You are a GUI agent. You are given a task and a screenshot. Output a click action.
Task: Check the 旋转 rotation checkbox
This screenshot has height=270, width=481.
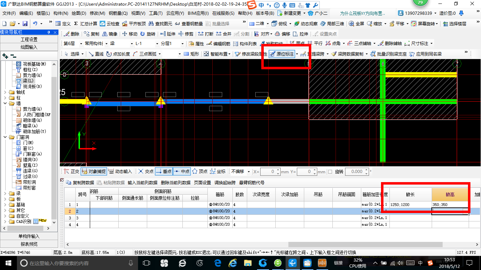[x=330, y=172]
